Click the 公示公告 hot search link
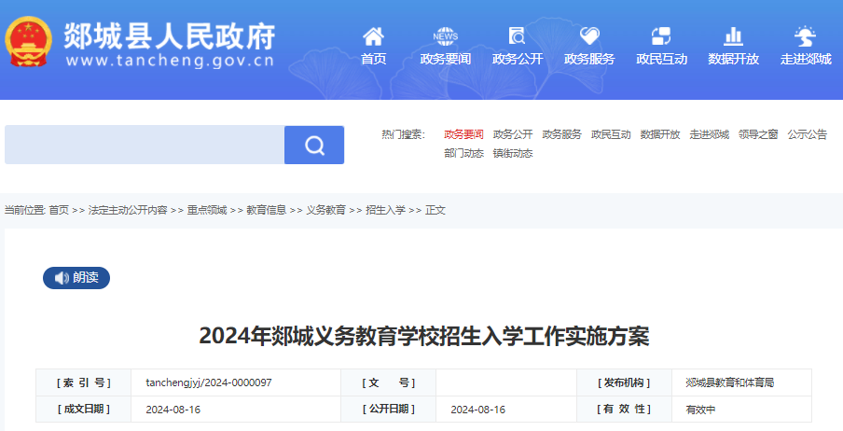This screenshot has width=843, height=431. [x=807, y=134]
